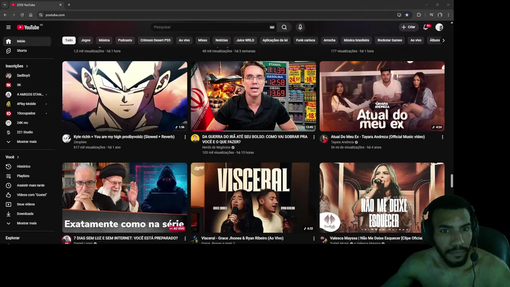Open 7 DIAS SEM LUZ video options
Screen dimensions: 510x287
click(x=185, y=238)
